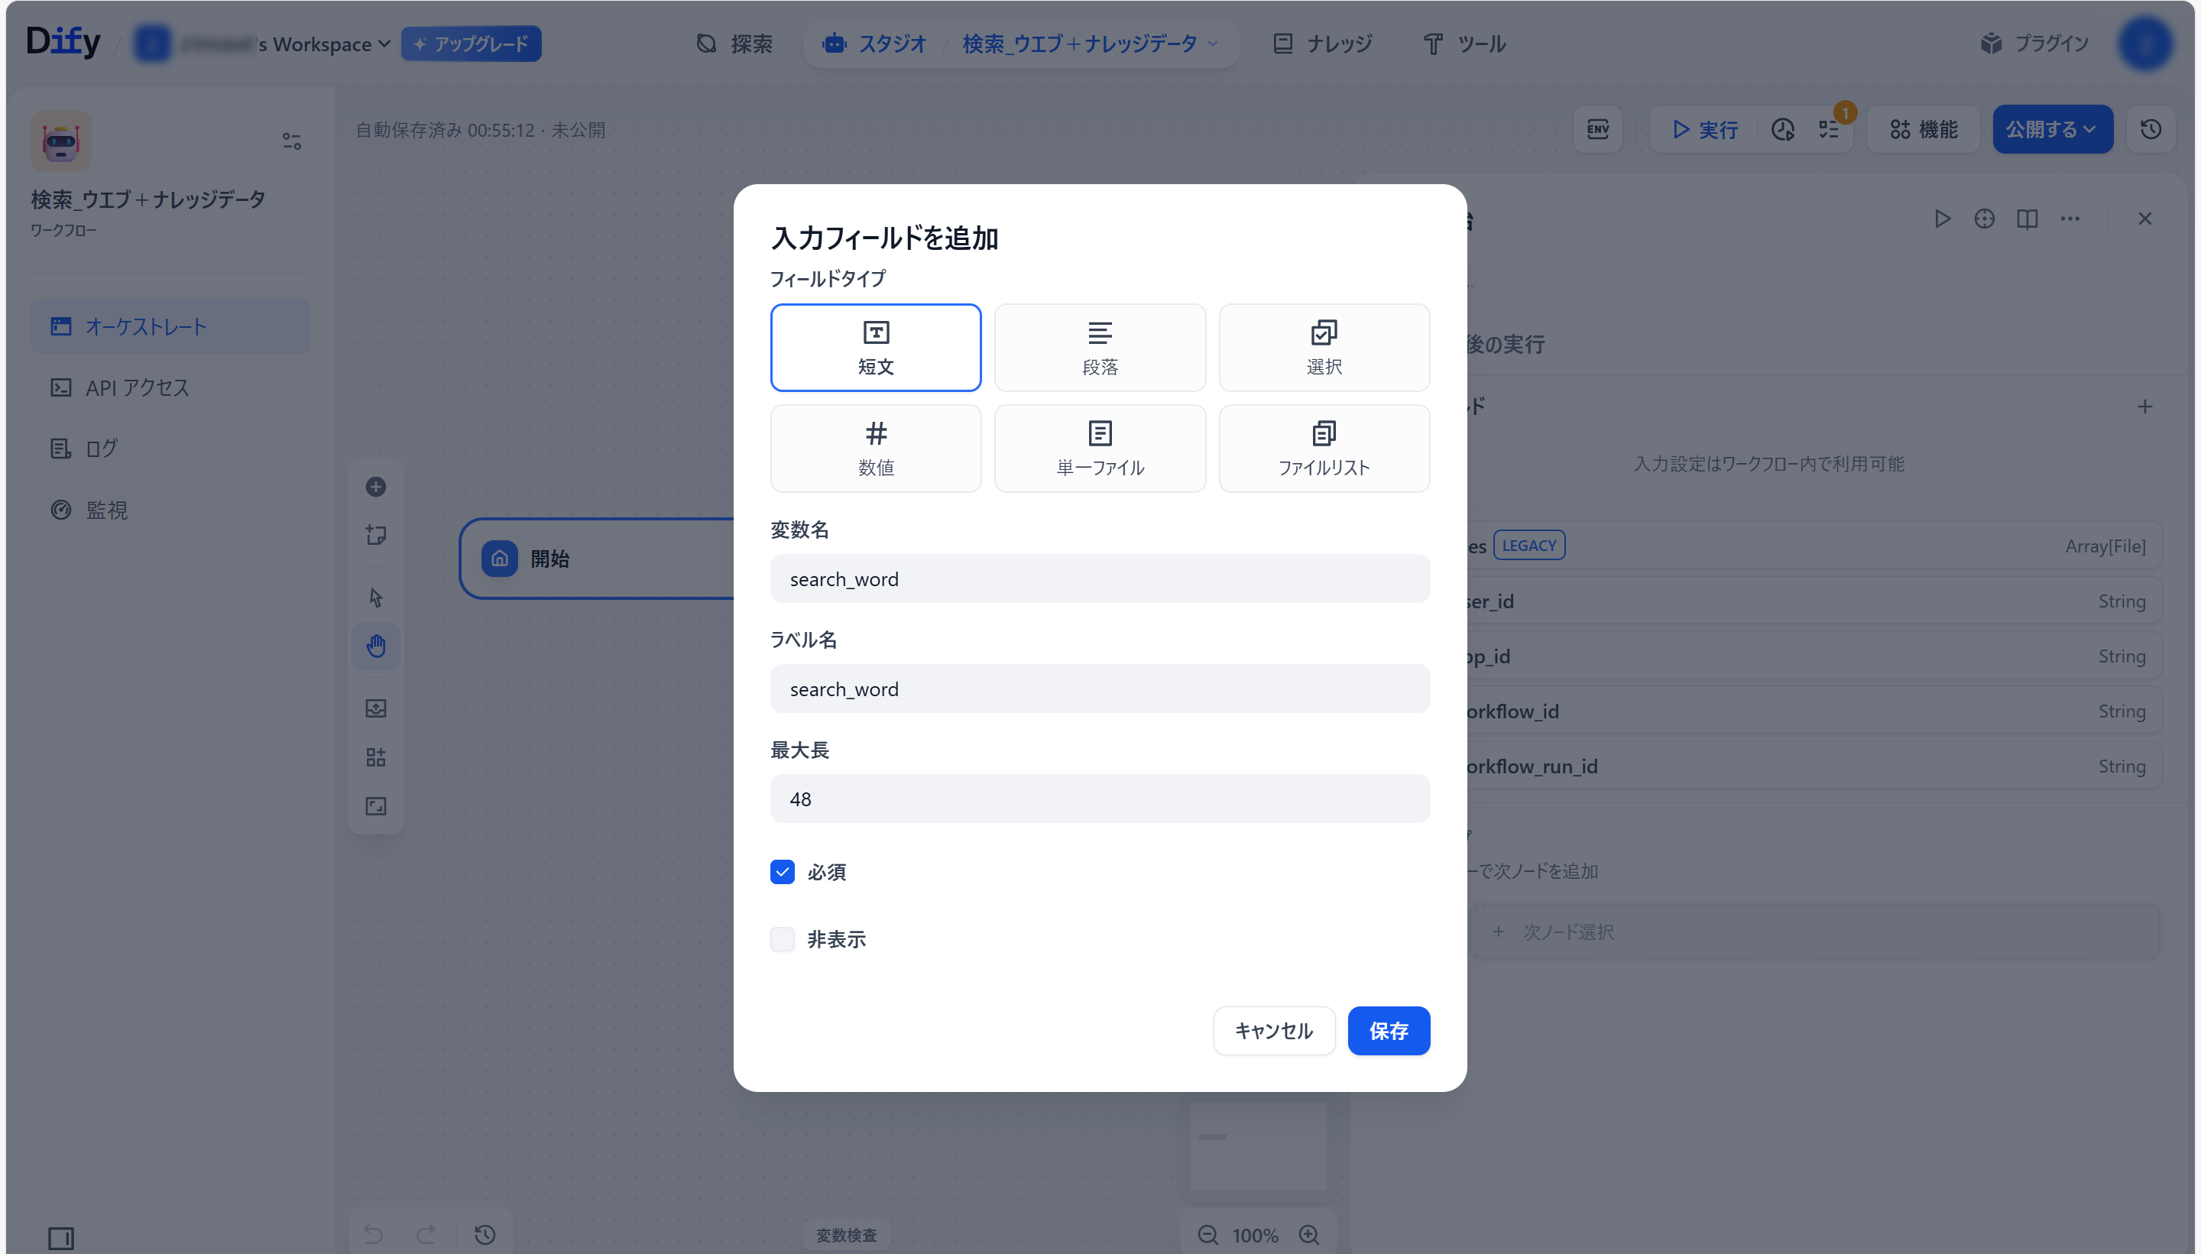Open the ナレッジ knowledge tab
Viewport: 2201px width, 1254px height.
tap(1323, 44)
